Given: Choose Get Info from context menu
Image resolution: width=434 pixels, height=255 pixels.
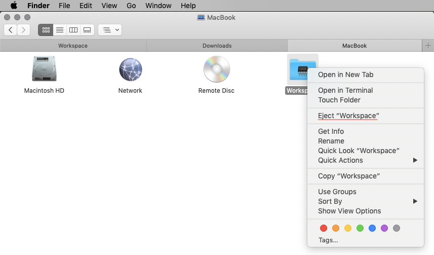Looking at the screenshot, I should 366,131.
